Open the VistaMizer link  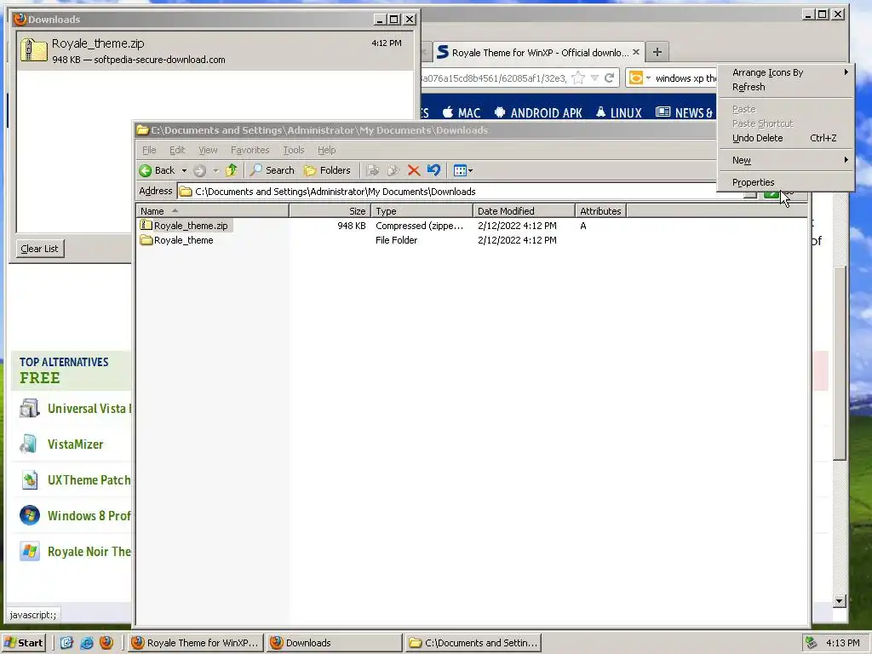coord(75,445)
